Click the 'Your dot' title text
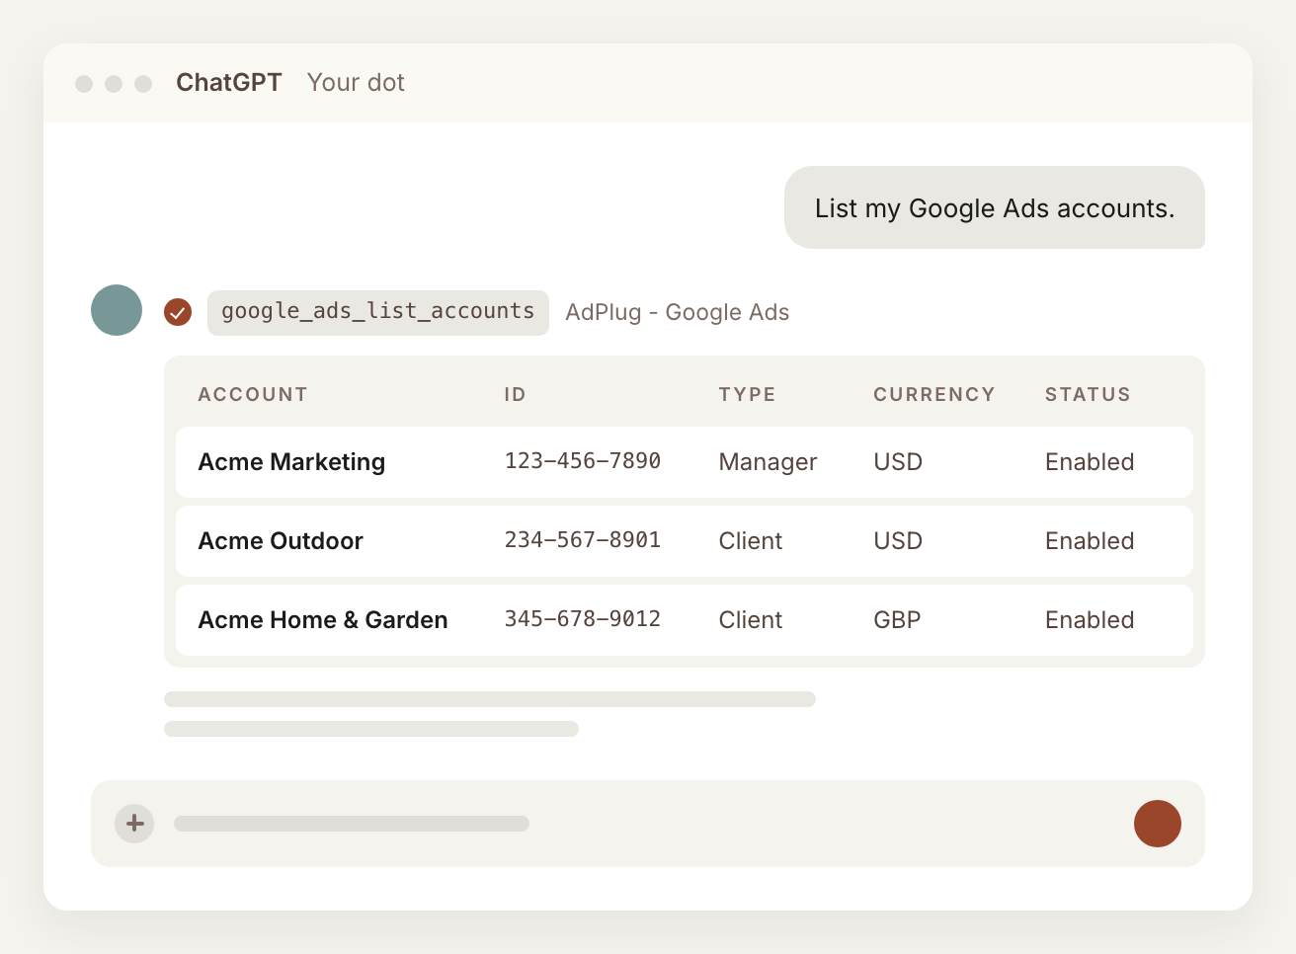1296x954 pixels. [356, 82]
